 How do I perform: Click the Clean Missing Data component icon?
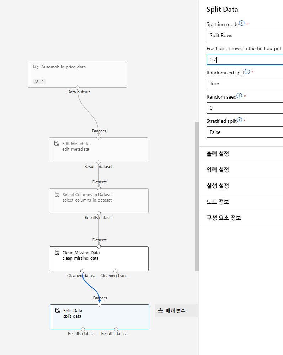coord(57,252)
